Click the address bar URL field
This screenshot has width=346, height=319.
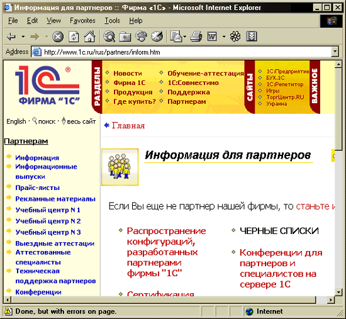pyautogui.click(x=181, y=52)
